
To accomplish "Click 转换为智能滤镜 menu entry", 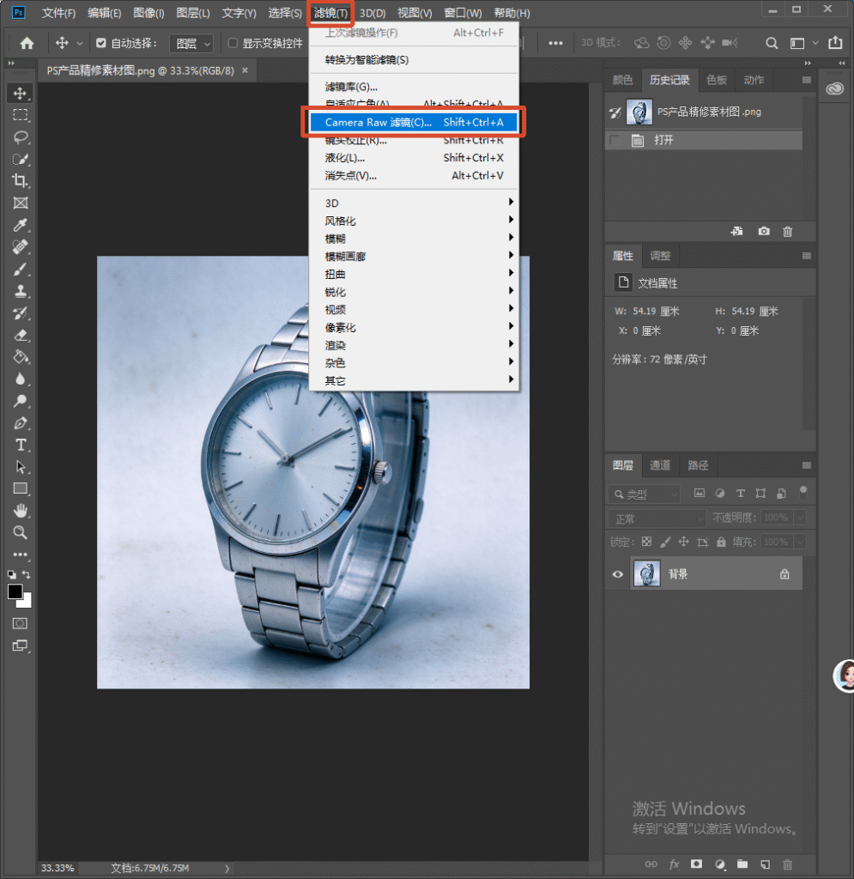I will pos(414,59).
